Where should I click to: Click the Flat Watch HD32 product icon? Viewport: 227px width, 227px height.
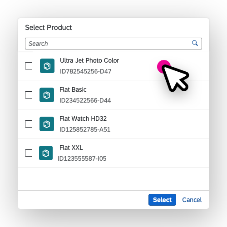tap(47, 124)
